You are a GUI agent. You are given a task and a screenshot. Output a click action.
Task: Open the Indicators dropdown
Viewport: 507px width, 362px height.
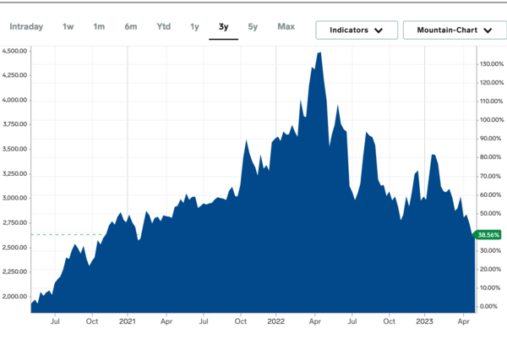pyautogui.click(x=356, y=30)
